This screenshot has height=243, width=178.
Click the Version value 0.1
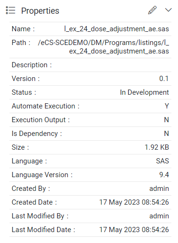(164, 79)
